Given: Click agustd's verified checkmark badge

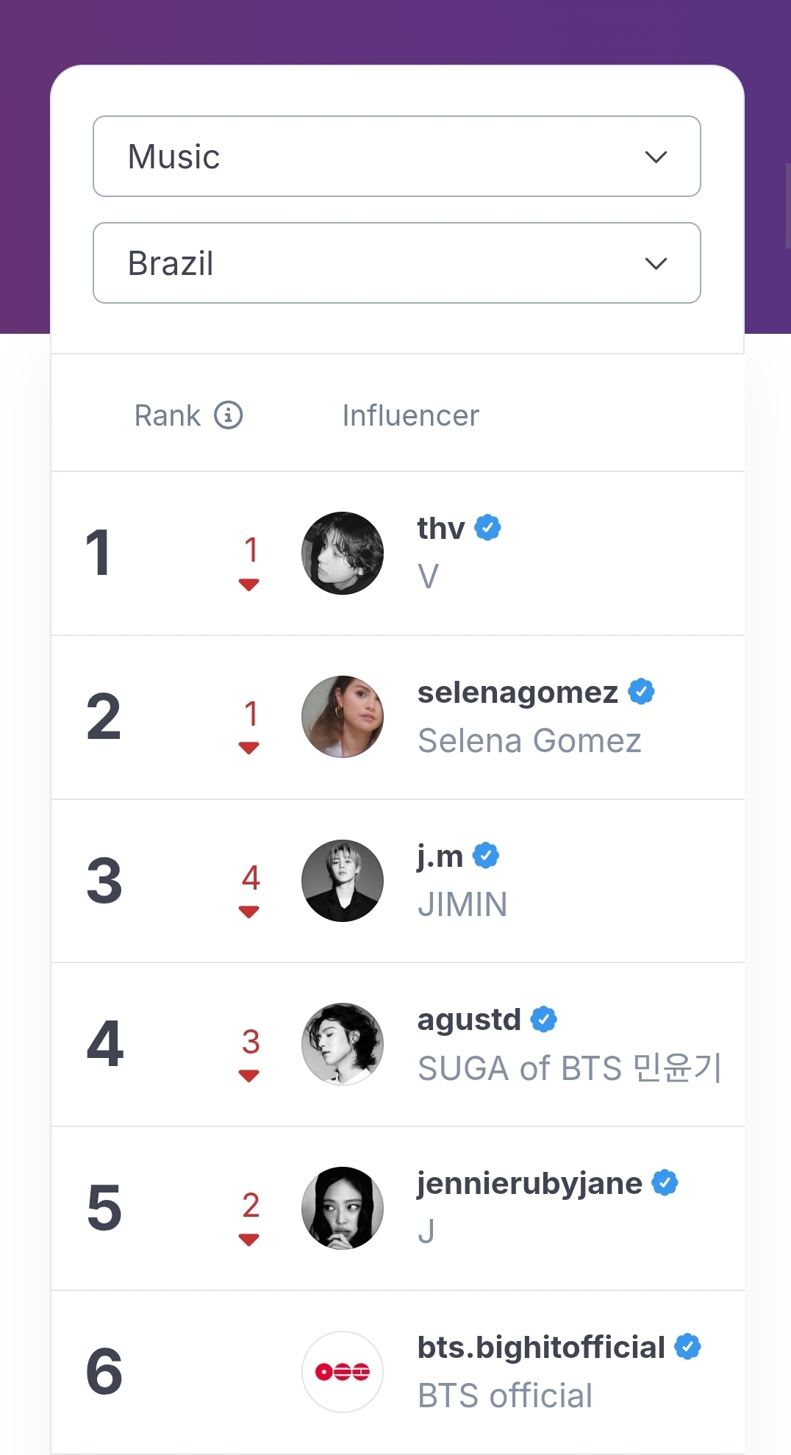Looking at the screenshot, I should pyautogui.click(x=543, y=1020).
